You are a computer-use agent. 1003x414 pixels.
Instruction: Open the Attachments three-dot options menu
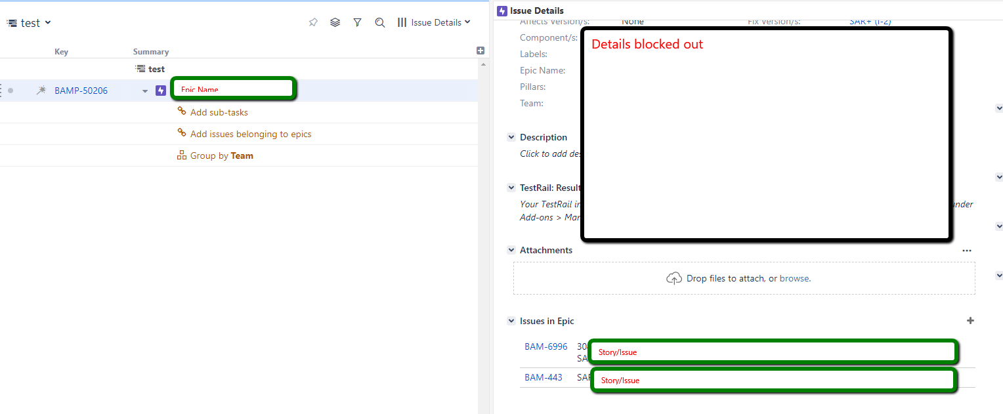click(967, 250)
